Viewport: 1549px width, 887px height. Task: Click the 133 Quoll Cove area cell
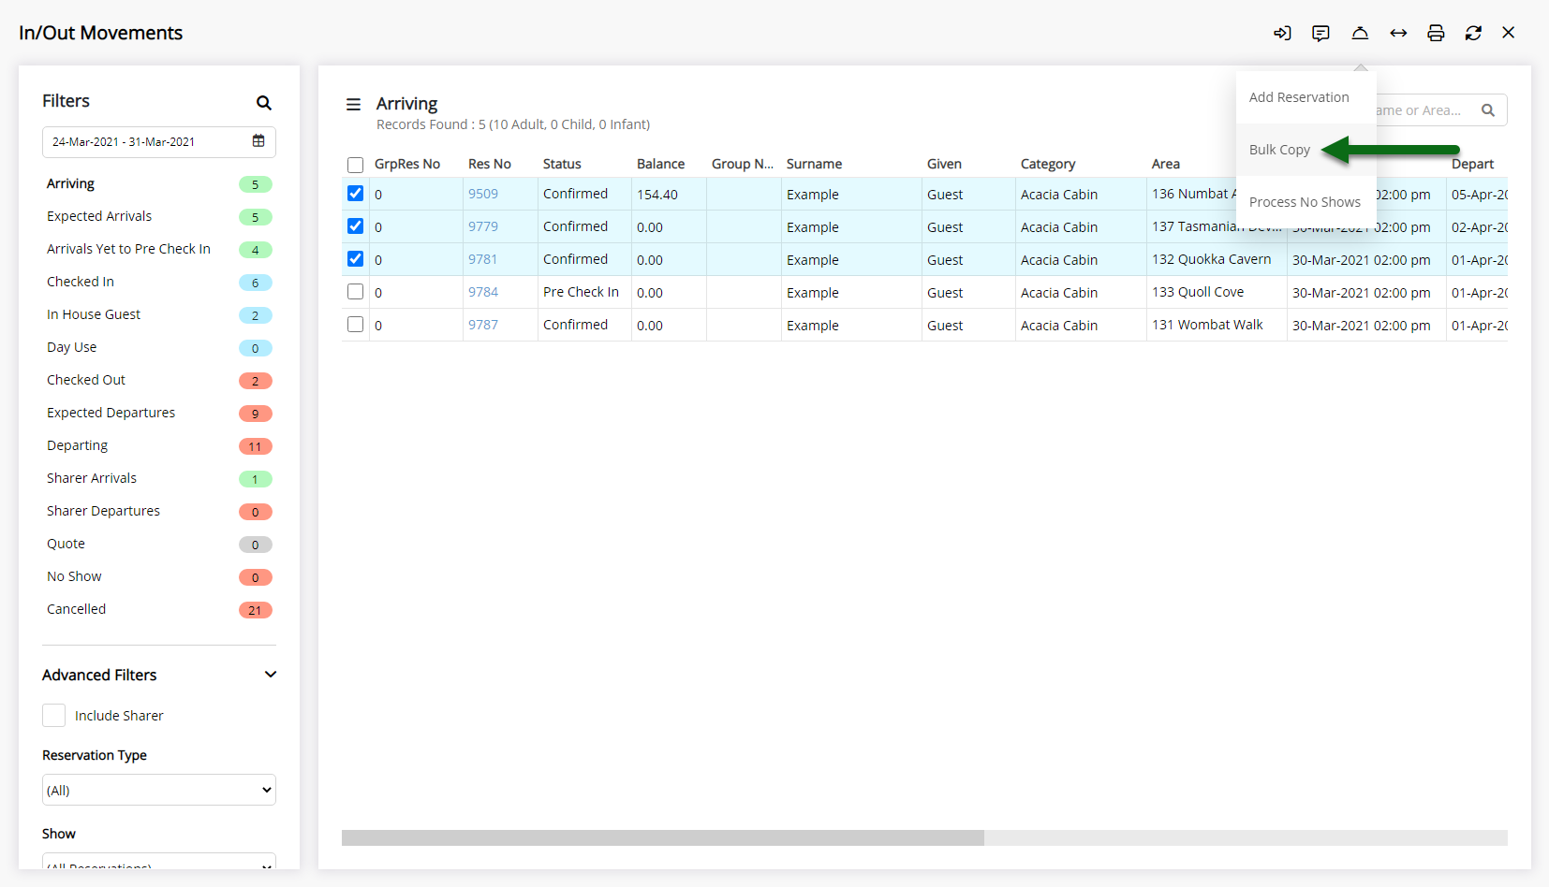[x=1217, y=292]
